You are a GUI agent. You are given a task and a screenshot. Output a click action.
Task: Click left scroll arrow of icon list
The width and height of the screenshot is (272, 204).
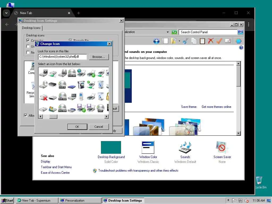coord(40,117)
